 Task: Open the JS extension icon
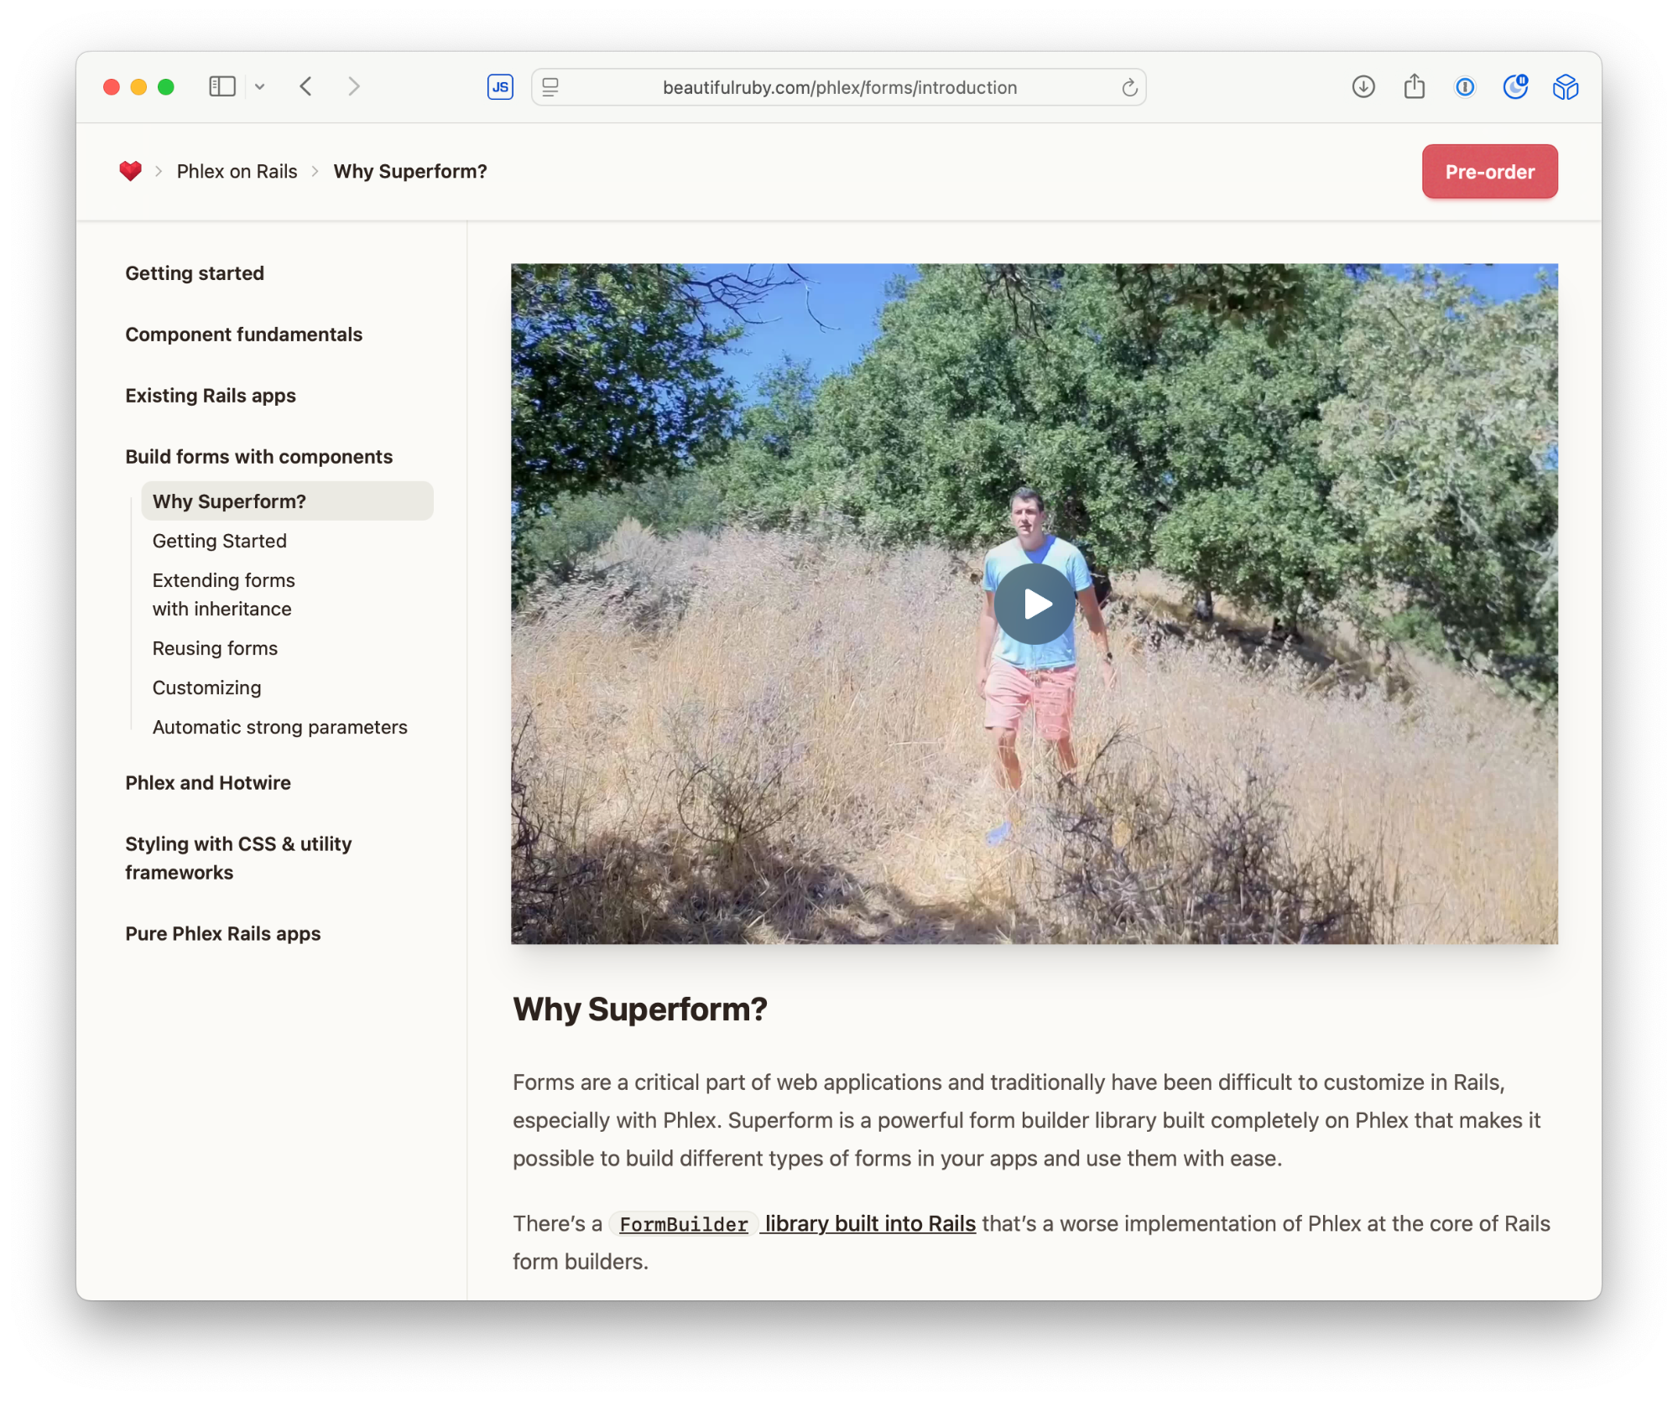500,87
